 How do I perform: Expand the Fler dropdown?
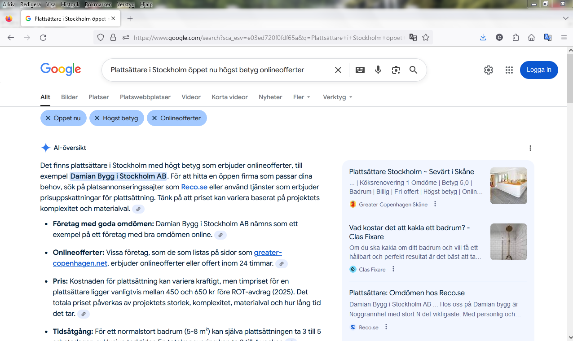(x=301, y=97)
